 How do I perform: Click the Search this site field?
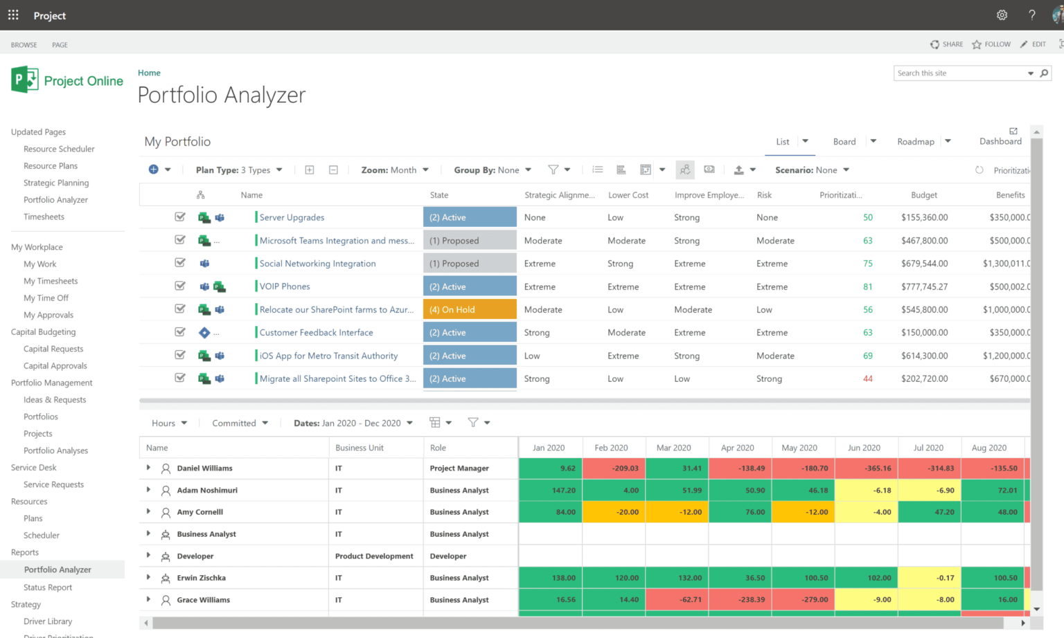[959, 73]
